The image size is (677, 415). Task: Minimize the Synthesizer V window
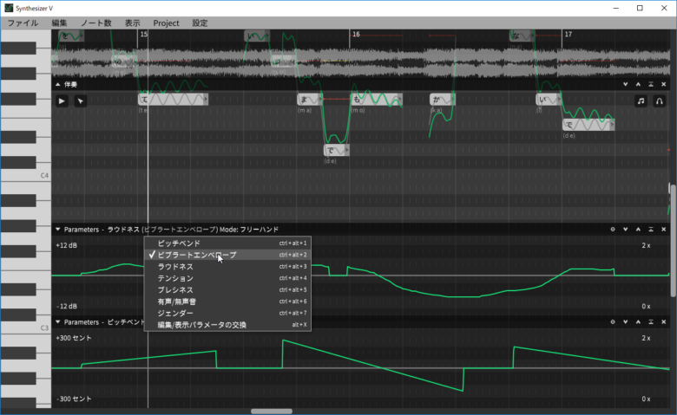pos(615,8)
